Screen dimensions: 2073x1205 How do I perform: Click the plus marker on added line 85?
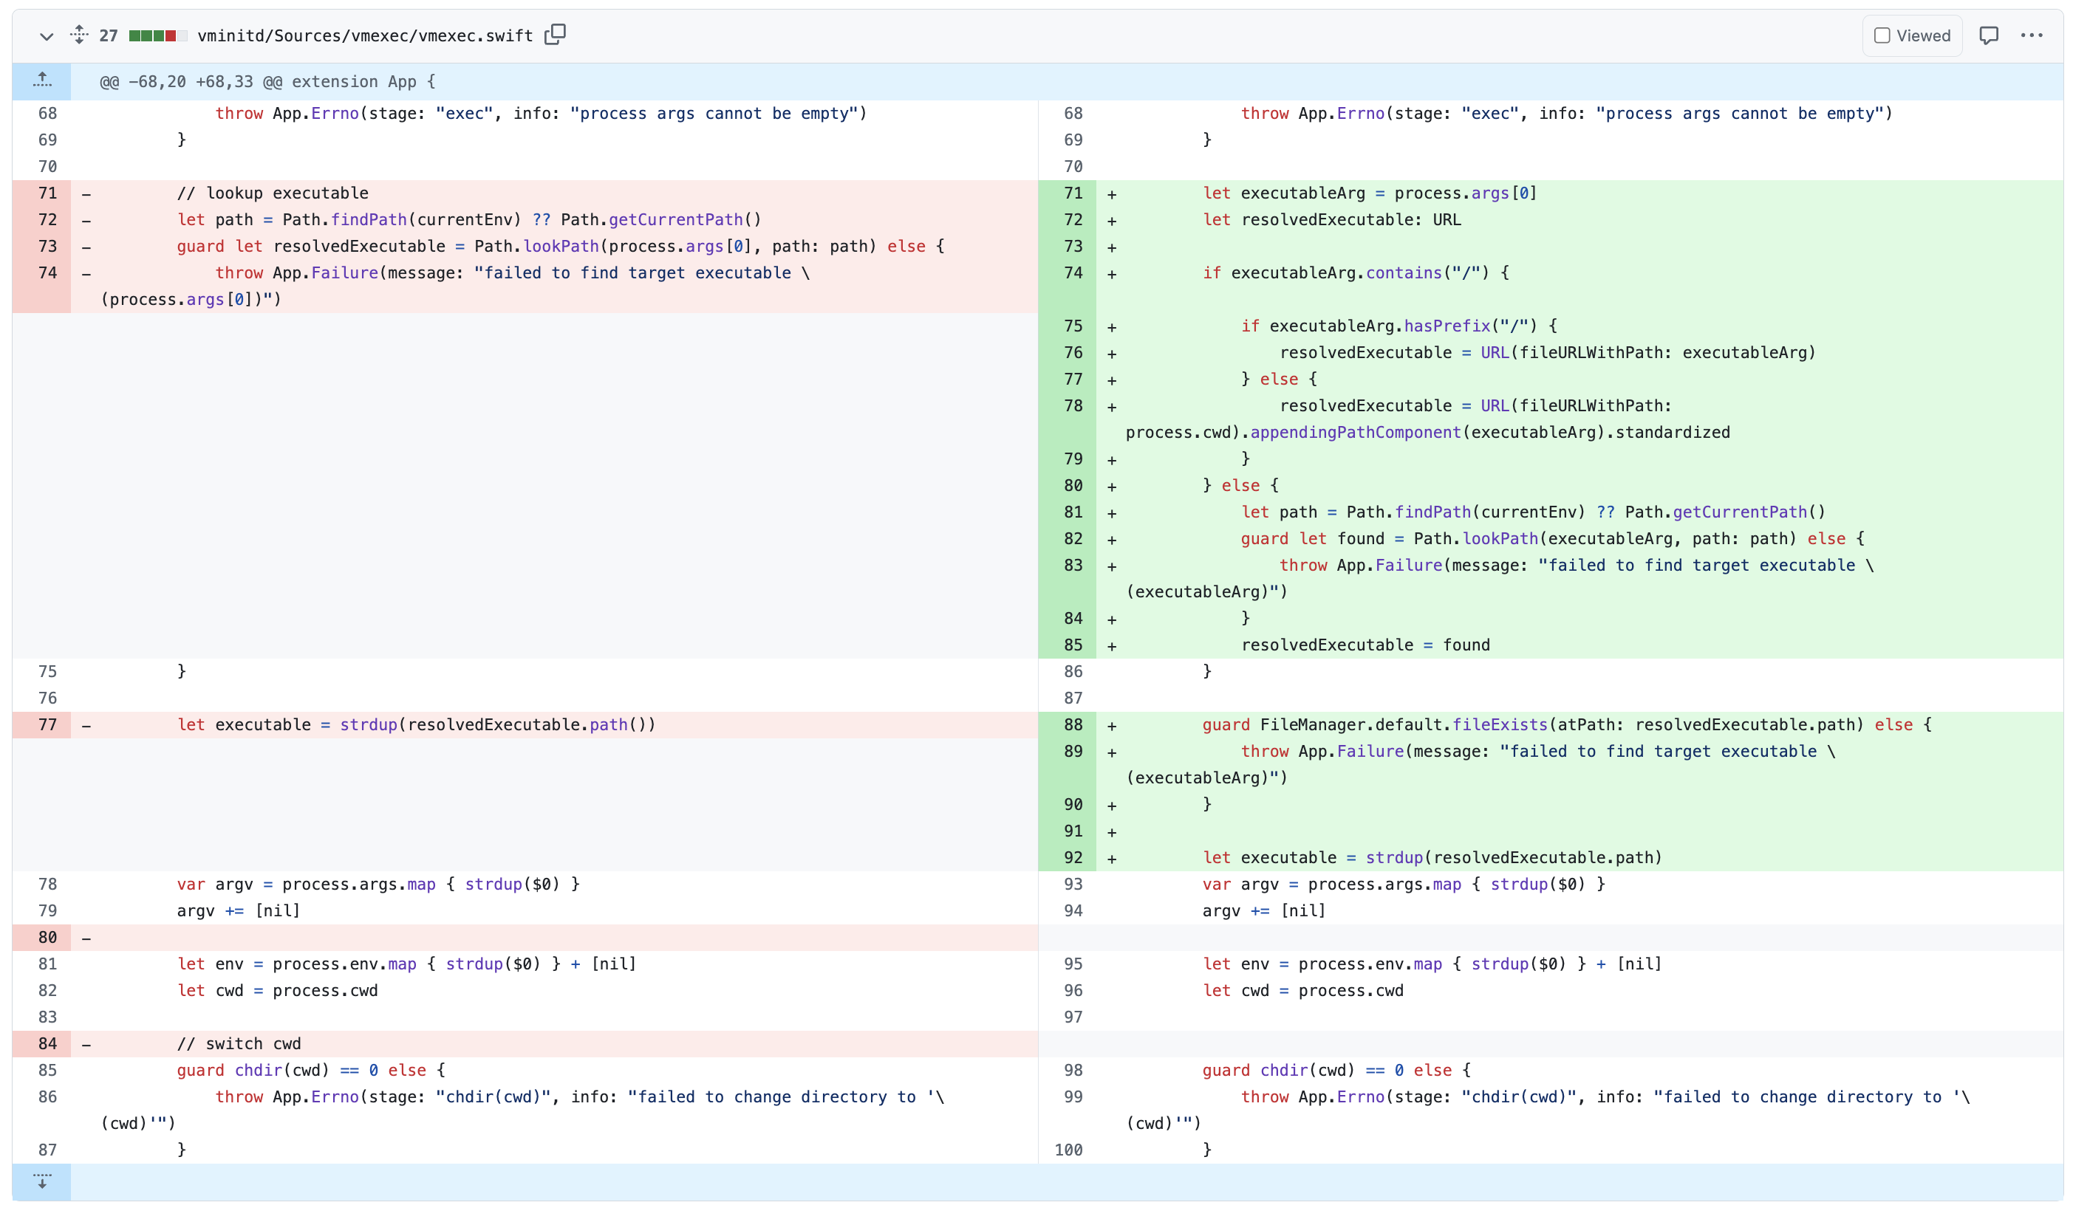click(1111, 646)
